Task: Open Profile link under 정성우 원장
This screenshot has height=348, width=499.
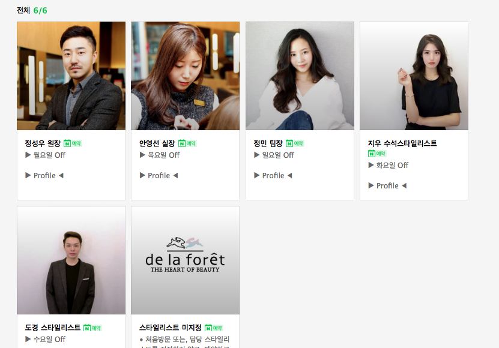Action: 44,176
